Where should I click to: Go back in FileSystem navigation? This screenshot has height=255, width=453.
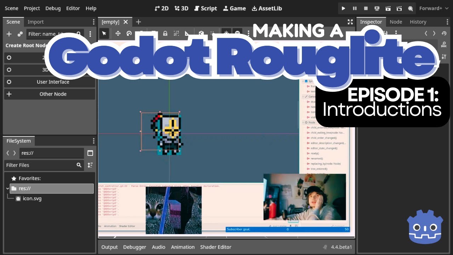(8, 153)
